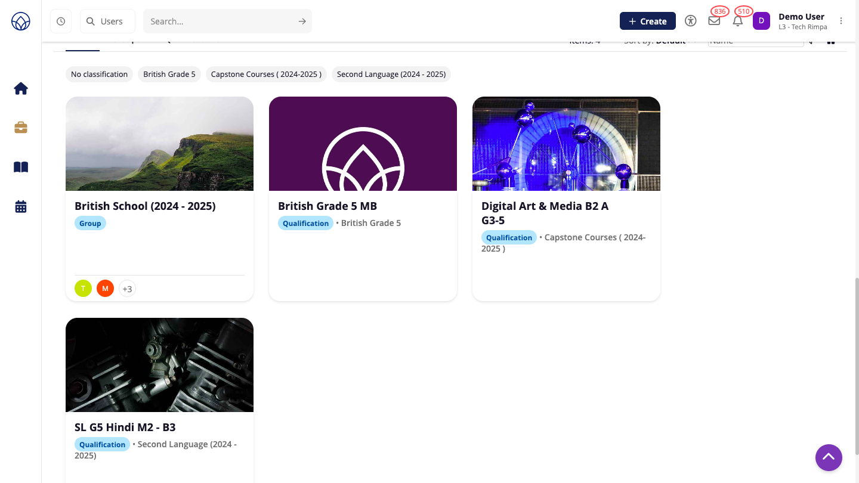This screenshot has height=483, width=859.
Task: Toggle the No classification filter chip
Action: click(99, 75)
